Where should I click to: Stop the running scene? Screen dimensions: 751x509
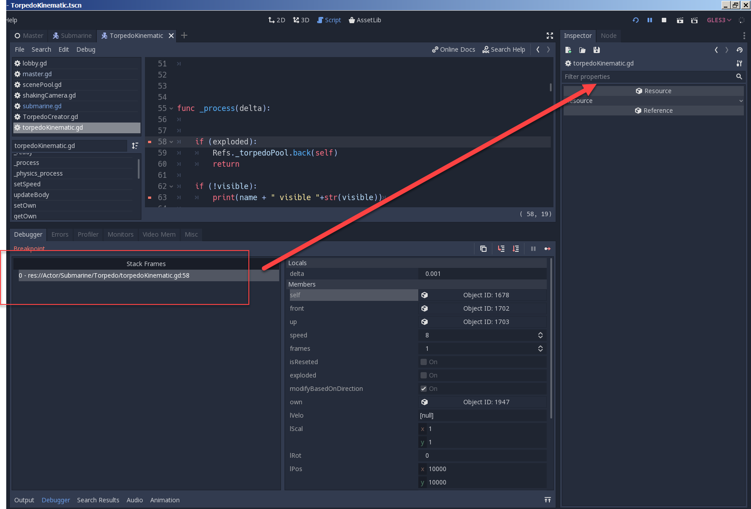664,20
